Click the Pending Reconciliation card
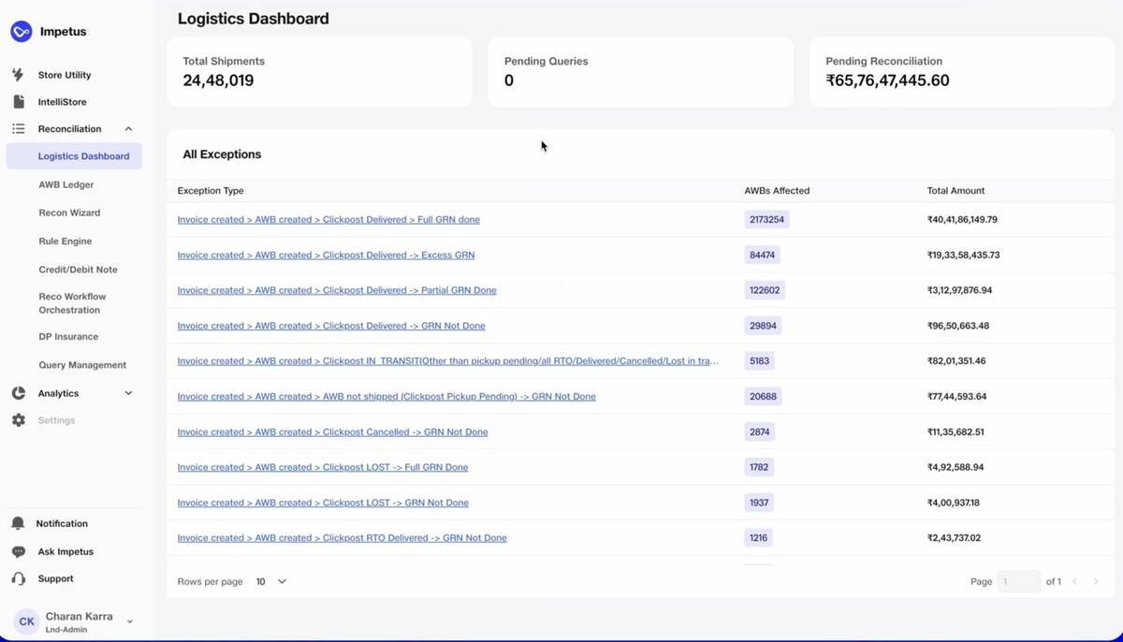Image resolution: width=1123 pixels, height=642 pixels. [962, 72]
